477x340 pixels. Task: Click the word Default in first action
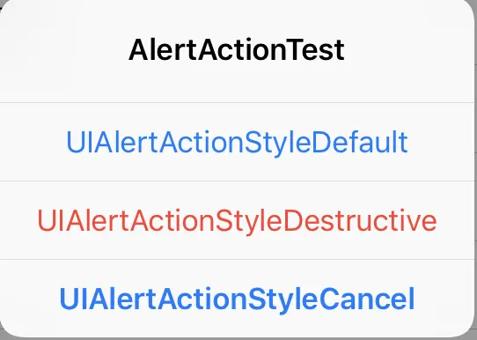point(360,142)
